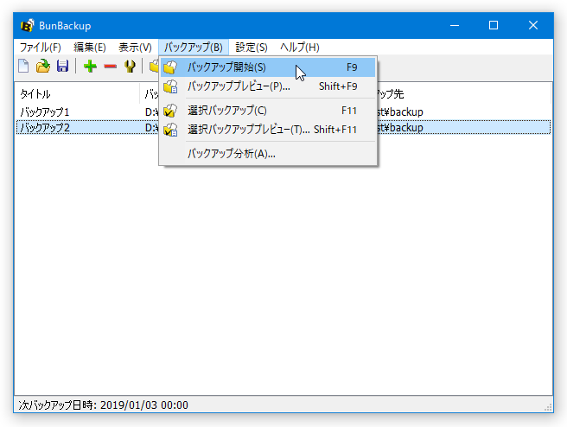
Task: Open the ファイル(F) menu
Action: [40, 48]
